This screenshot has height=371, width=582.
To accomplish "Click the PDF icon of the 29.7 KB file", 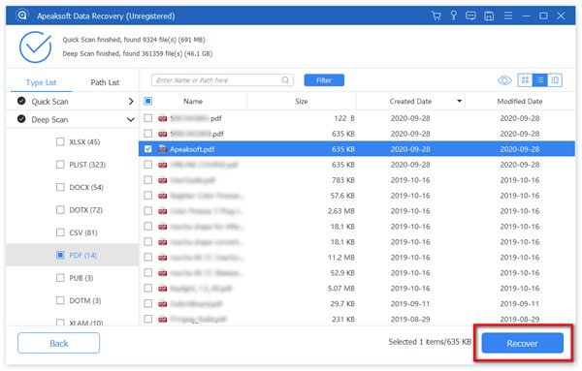I will [x=163, y=304].
